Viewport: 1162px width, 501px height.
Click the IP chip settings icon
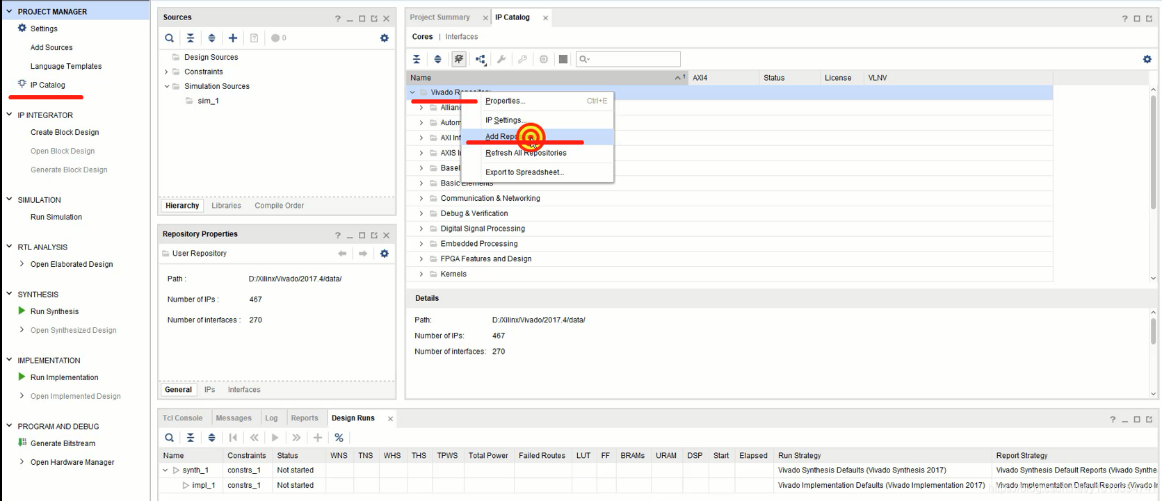point(544,59)
